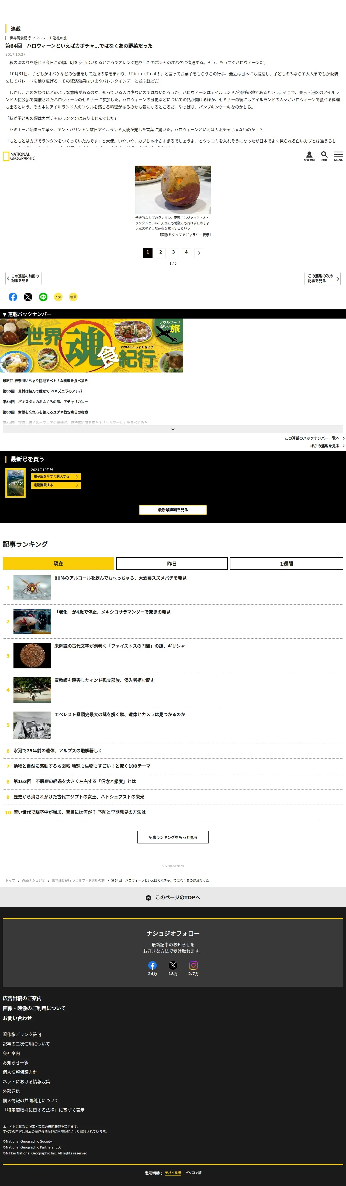The image size is (346, 1186).
Task: Go to page 4 of article
Action: tap(186, 253)
